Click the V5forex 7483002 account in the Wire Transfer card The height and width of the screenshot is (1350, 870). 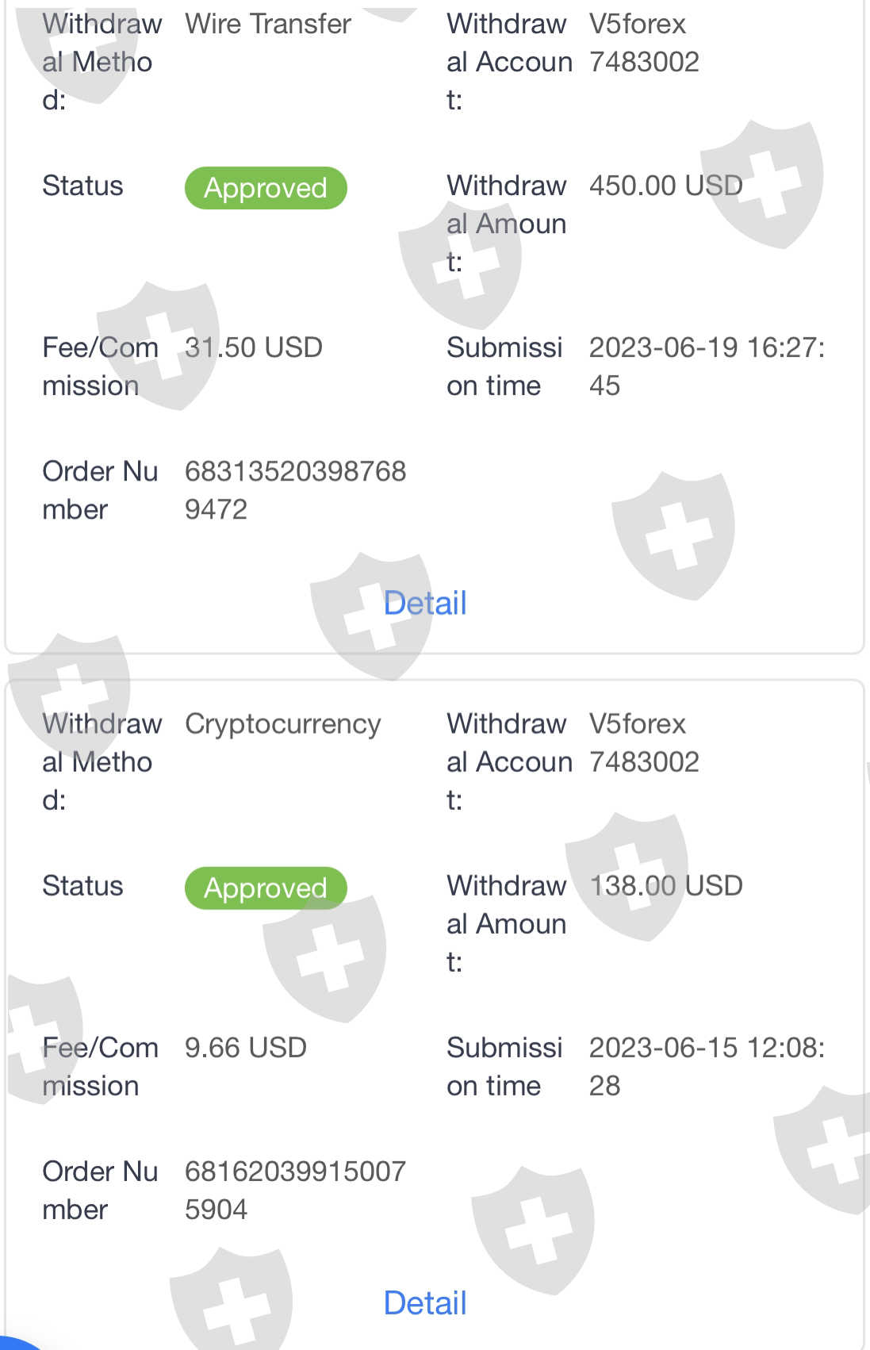(644, 43)
